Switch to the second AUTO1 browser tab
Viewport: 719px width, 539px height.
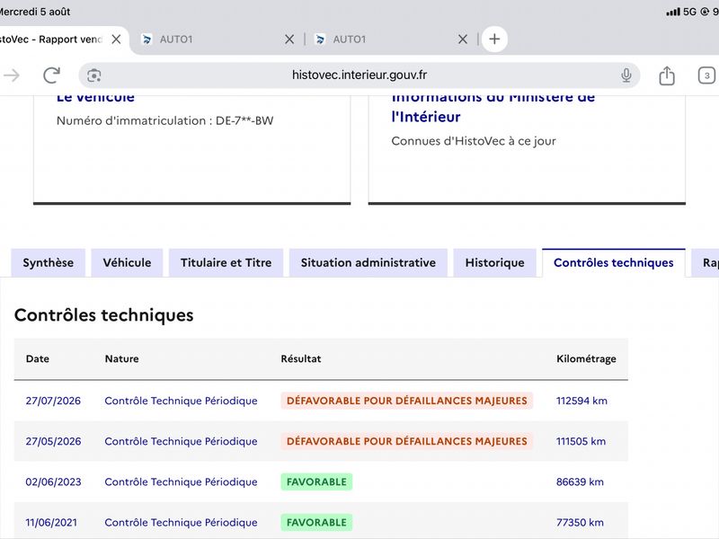pos(391,40)
